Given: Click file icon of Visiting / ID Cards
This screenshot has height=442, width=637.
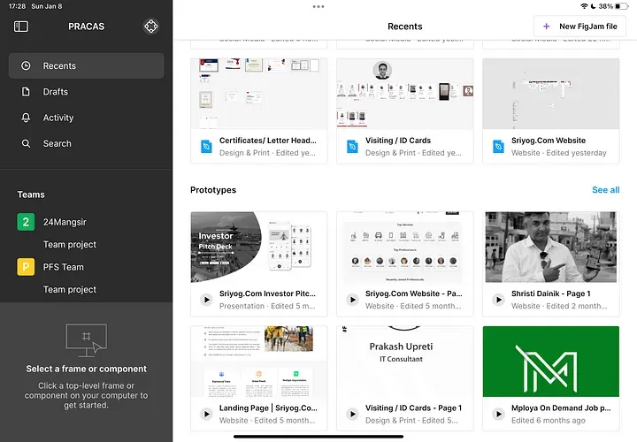Looking at the screenshot, I should [352, 147].
